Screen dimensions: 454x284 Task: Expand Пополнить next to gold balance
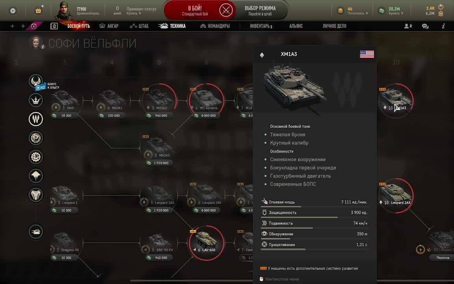click(x=357, y=13)
